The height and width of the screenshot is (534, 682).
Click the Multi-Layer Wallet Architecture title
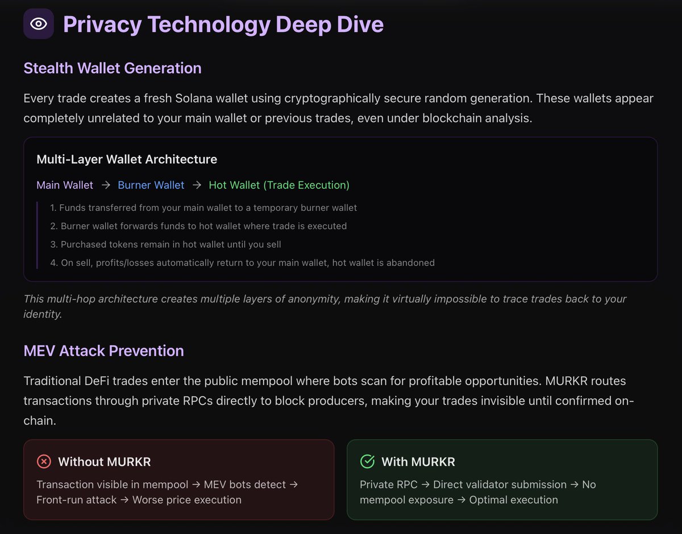point(127,160)
